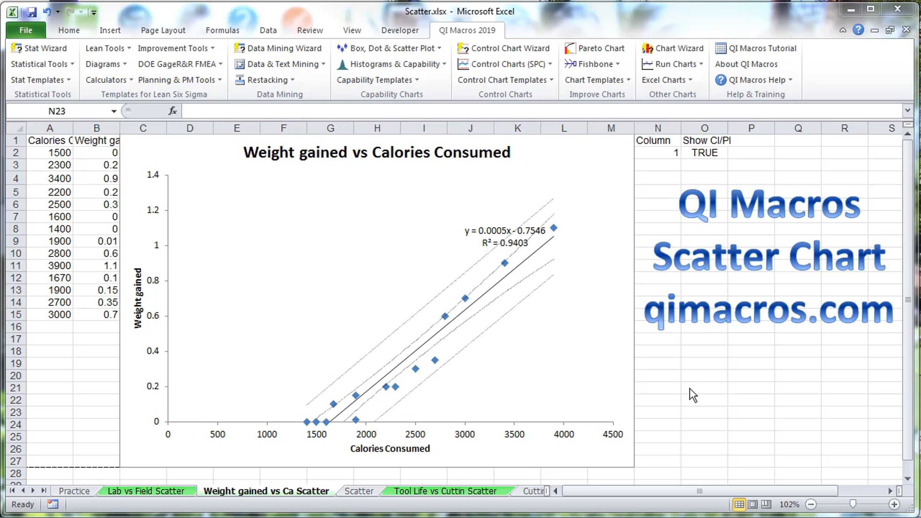Switch to the Home ribbon tab
The height and width of the screenshot is (518, 921).
[x=69, y=30]
